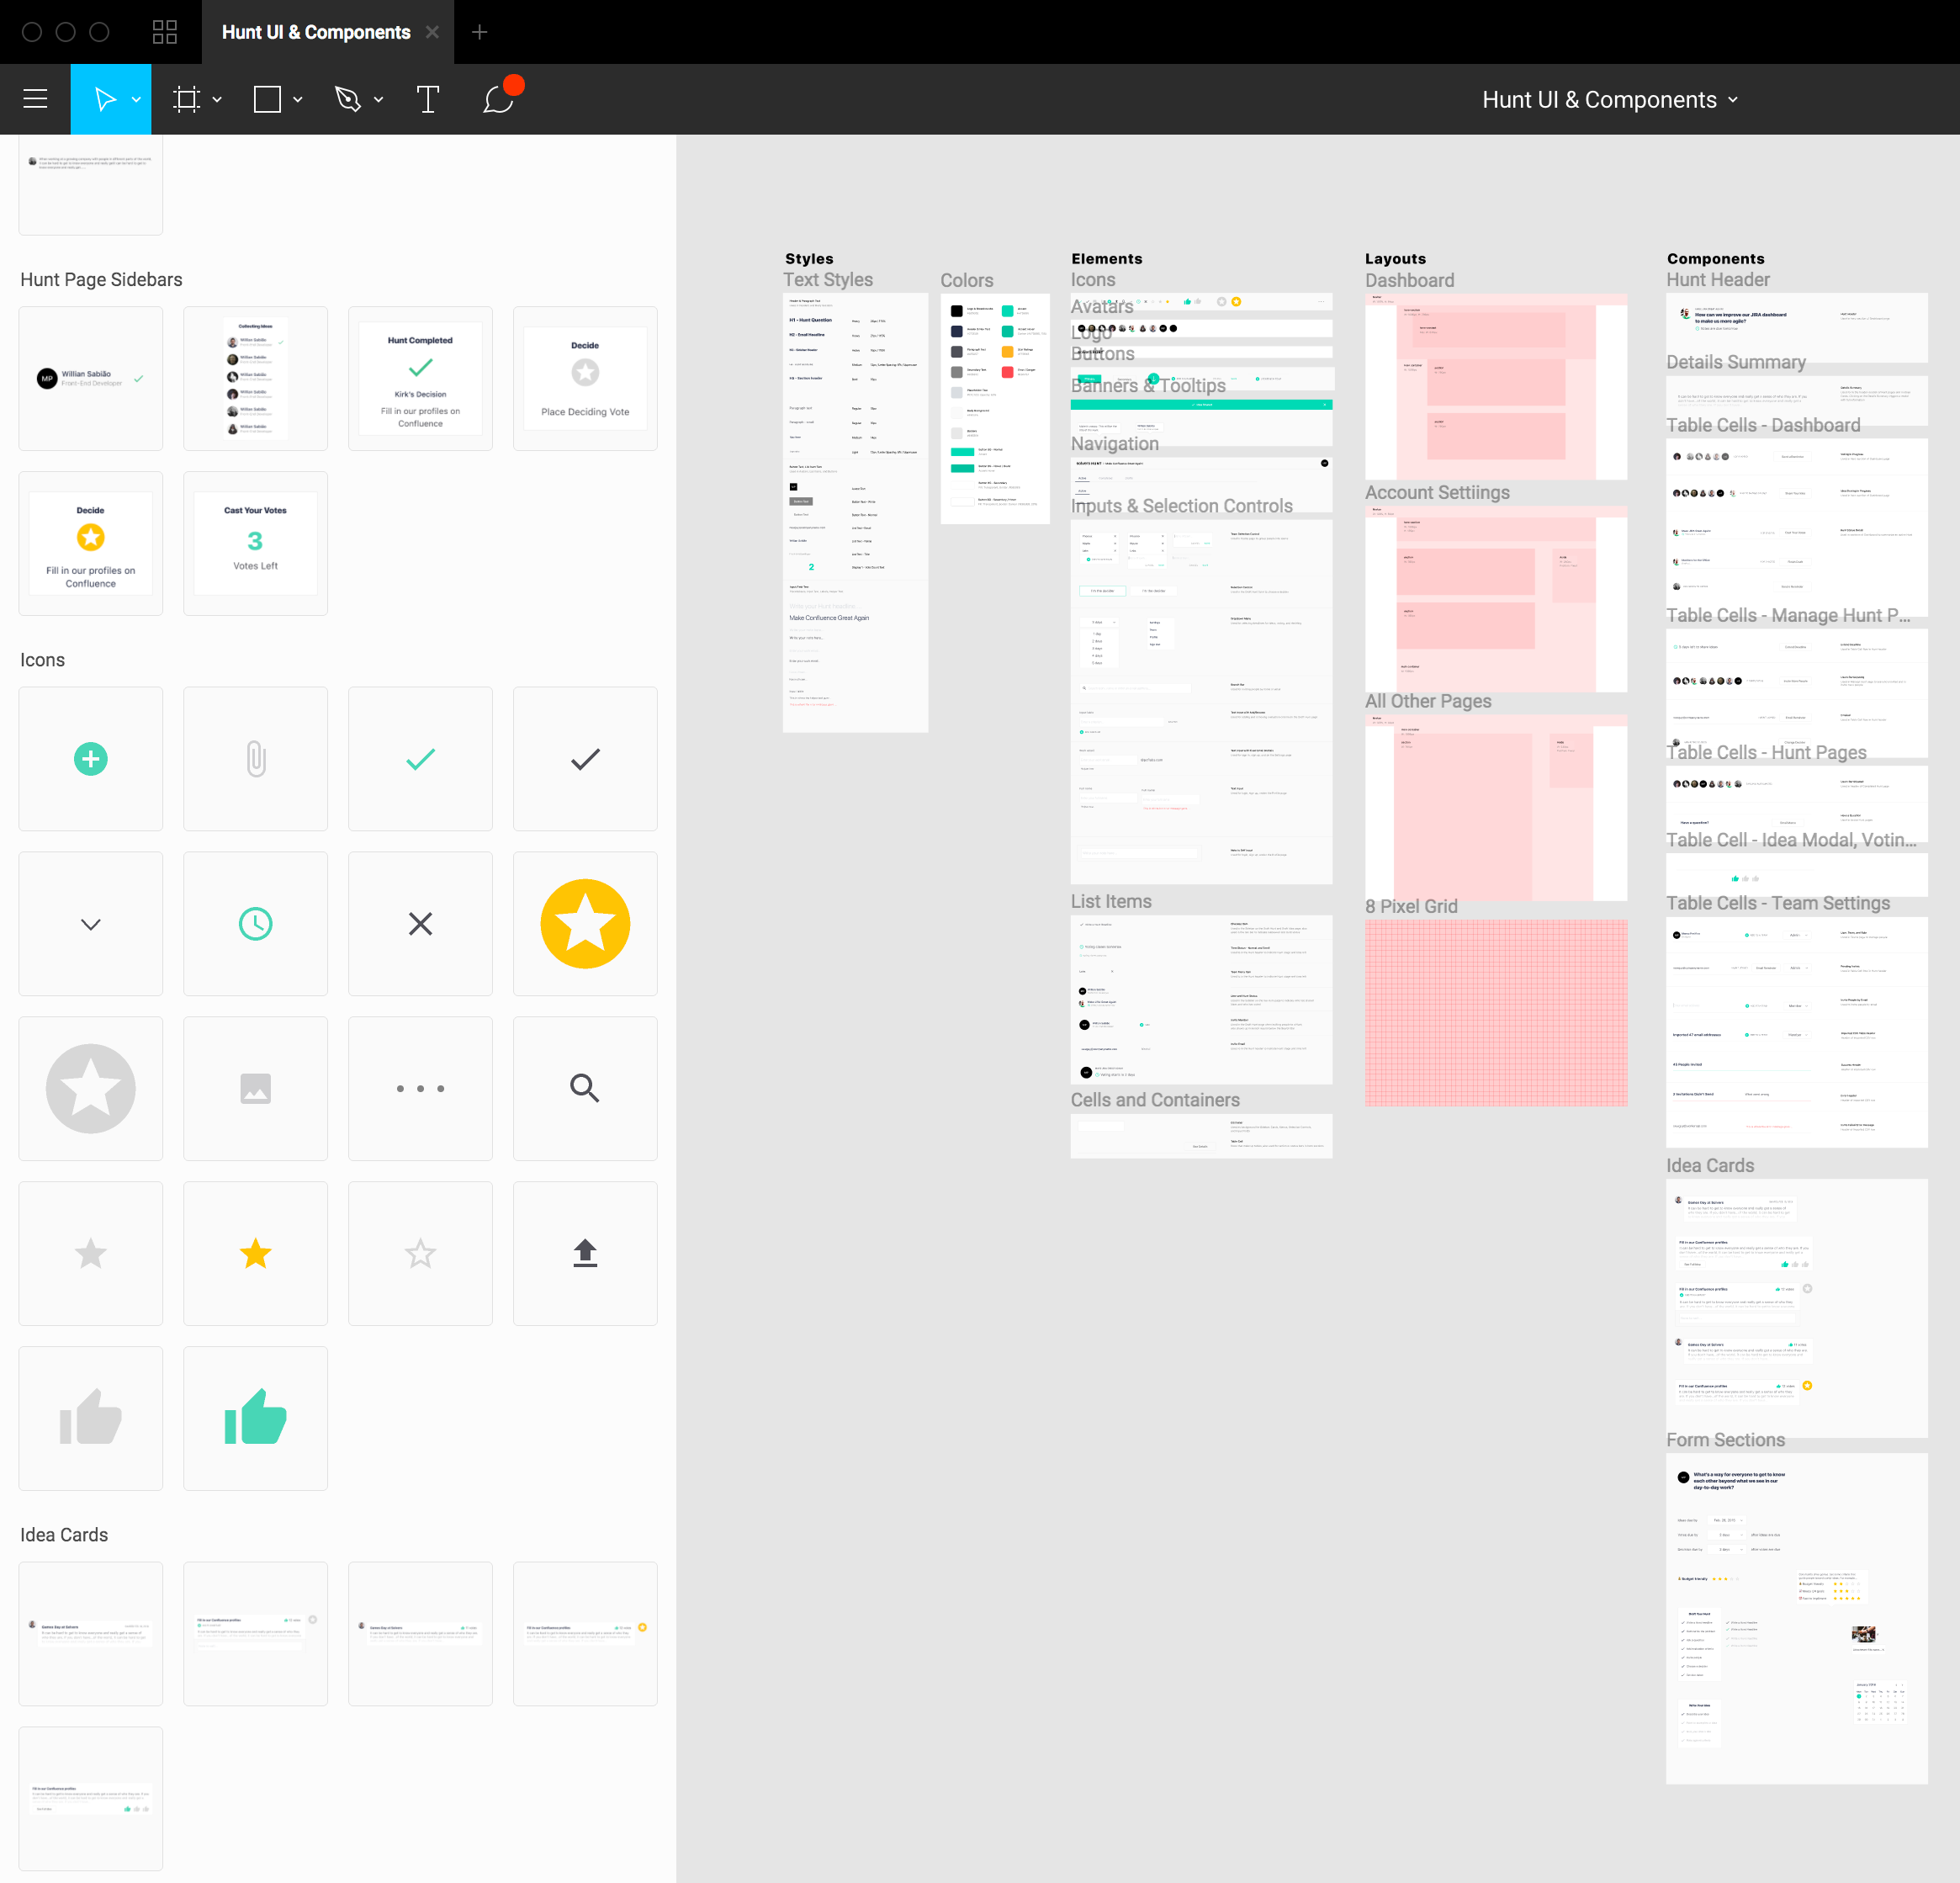This screenshot has height=1883, width=1960.
Task: Expand the Rectangle tool shape options
Action: 297,99
